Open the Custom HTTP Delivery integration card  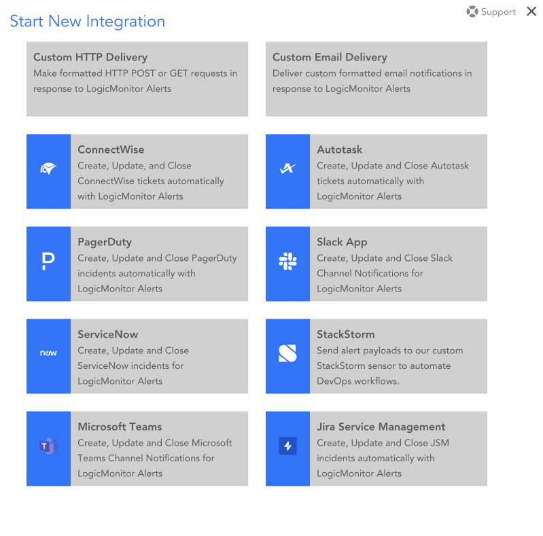(x=137, y=79)
